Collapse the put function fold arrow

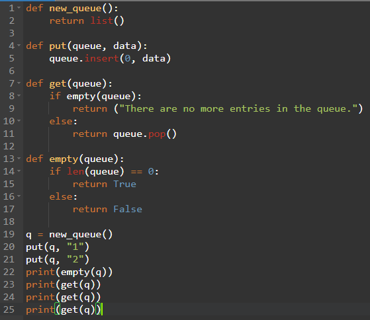tap(19, 45)
